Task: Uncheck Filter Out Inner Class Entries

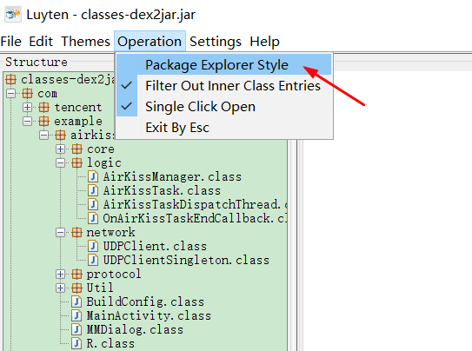Action: (x=224, y=86)
